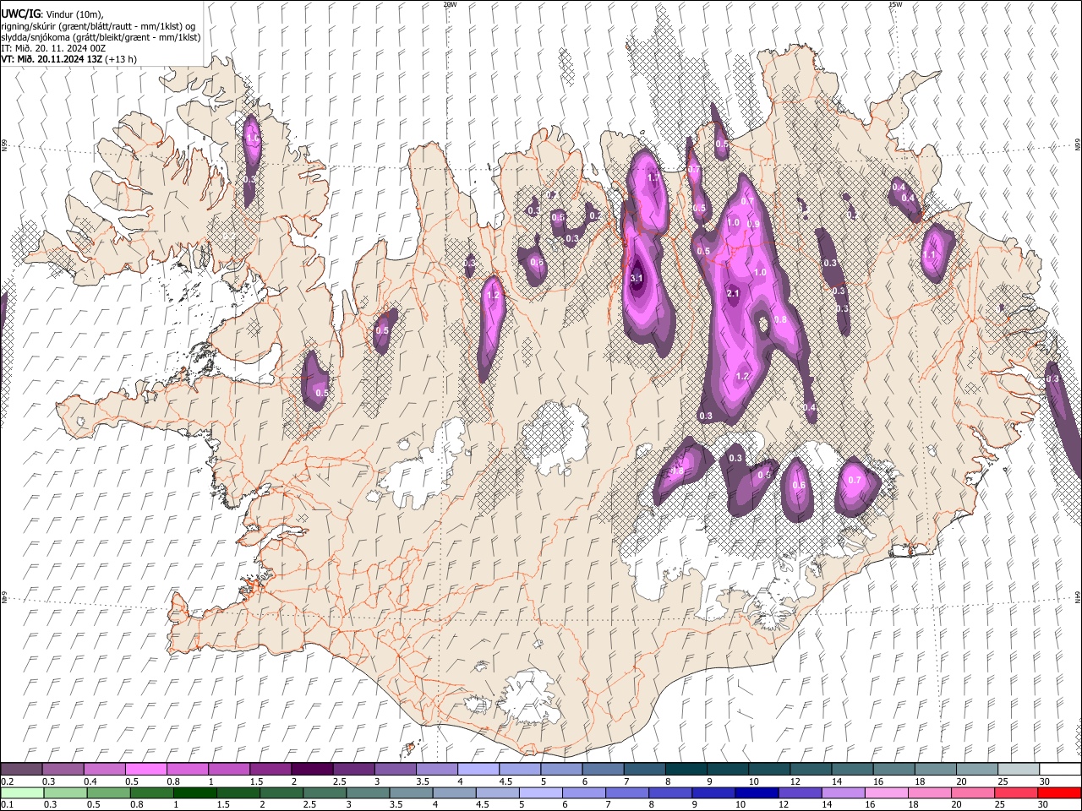
Task: Pick the lavender 4–4.5 snow scale swatch
Action: (478, 770)
